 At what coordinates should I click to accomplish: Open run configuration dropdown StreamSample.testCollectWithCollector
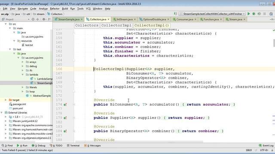212,14
